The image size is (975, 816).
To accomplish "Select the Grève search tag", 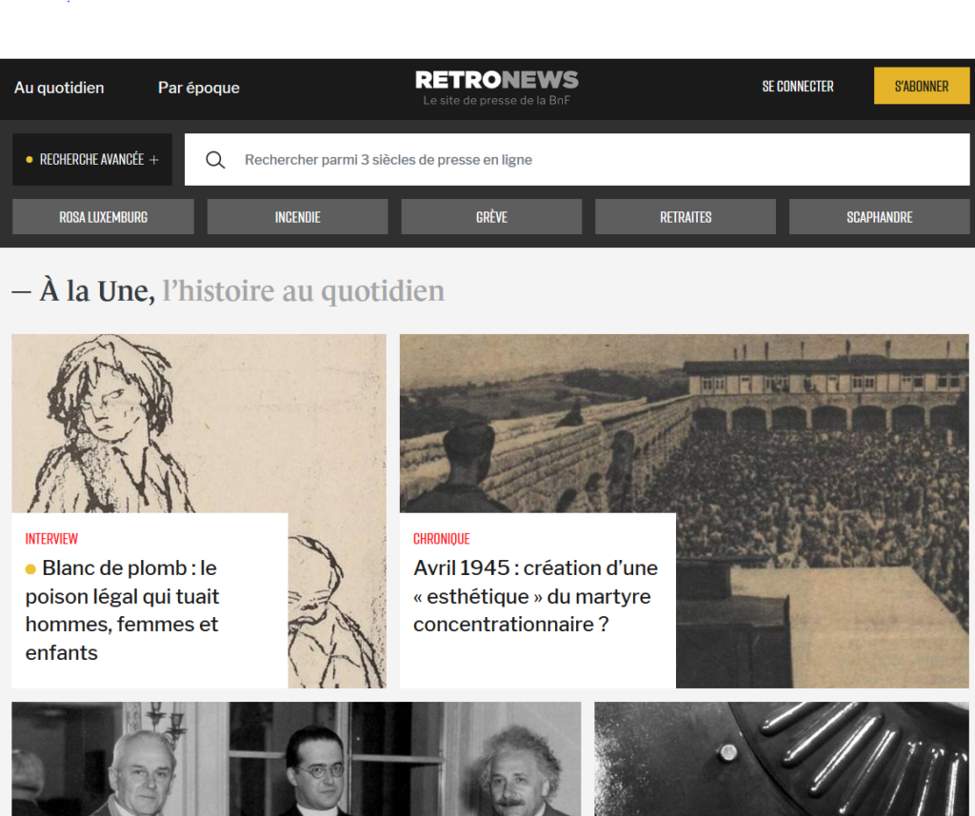I will [x=491, y=217].
